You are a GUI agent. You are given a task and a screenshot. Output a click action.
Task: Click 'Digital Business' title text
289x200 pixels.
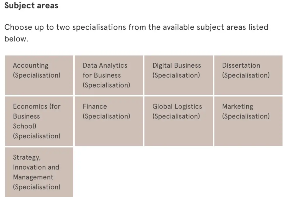tap(177, 65)
